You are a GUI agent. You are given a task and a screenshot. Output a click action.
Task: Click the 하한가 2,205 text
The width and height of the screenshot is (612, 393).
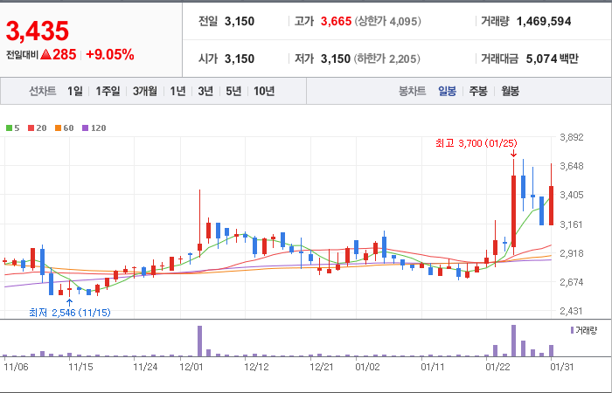[x=387, y=59]
